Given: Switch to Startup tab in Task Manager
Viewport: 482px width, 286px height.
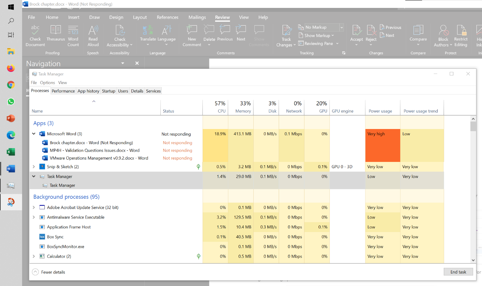Looking at the screenshot, I should point(109,91).
